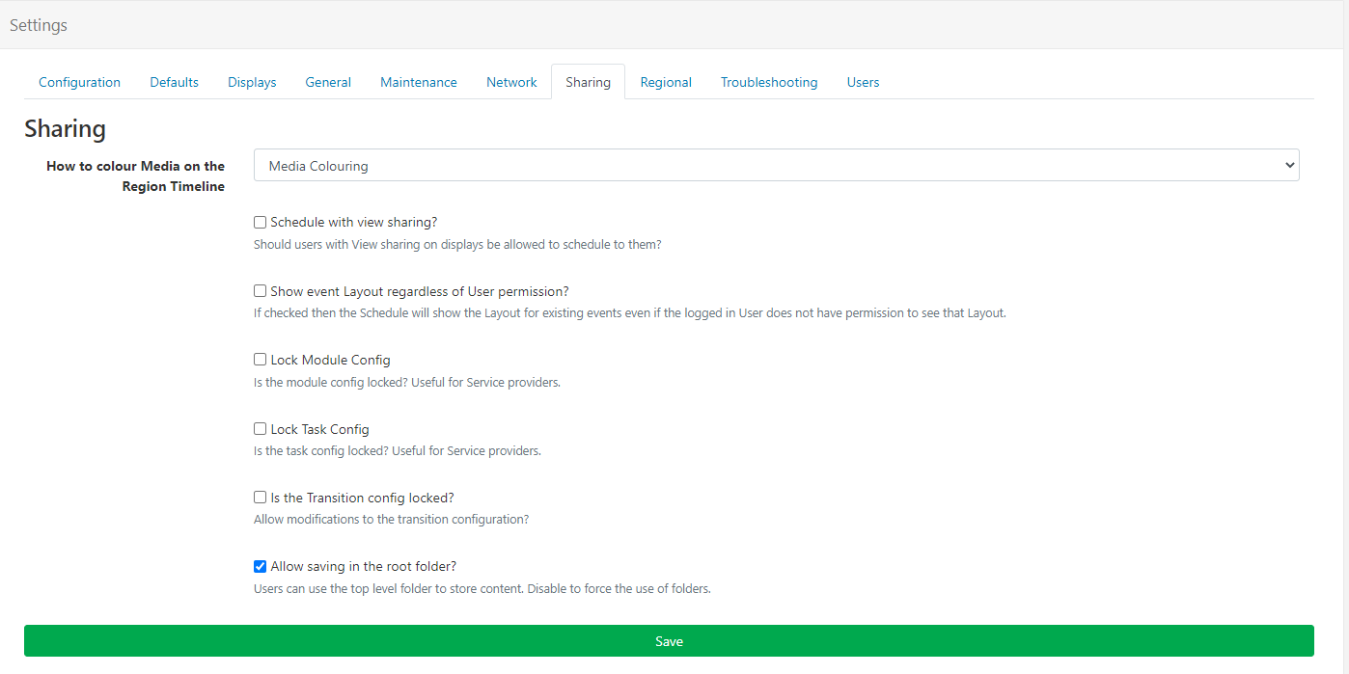Image resolution: width=1349 pixels, height=674 pixels.
Task: Expand the Media Colouring dropdown
Action: coord(776,166)
